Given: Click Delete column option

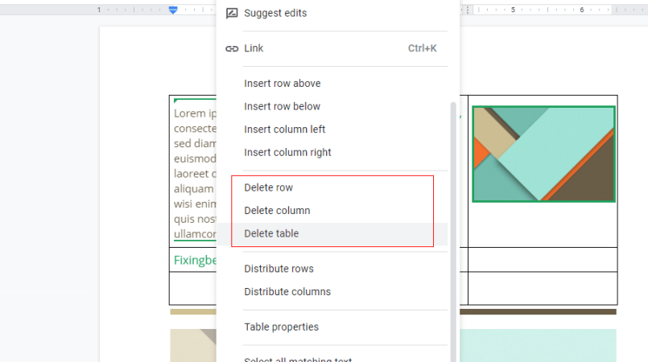Looking at the screenshot, I should [277, 211].
